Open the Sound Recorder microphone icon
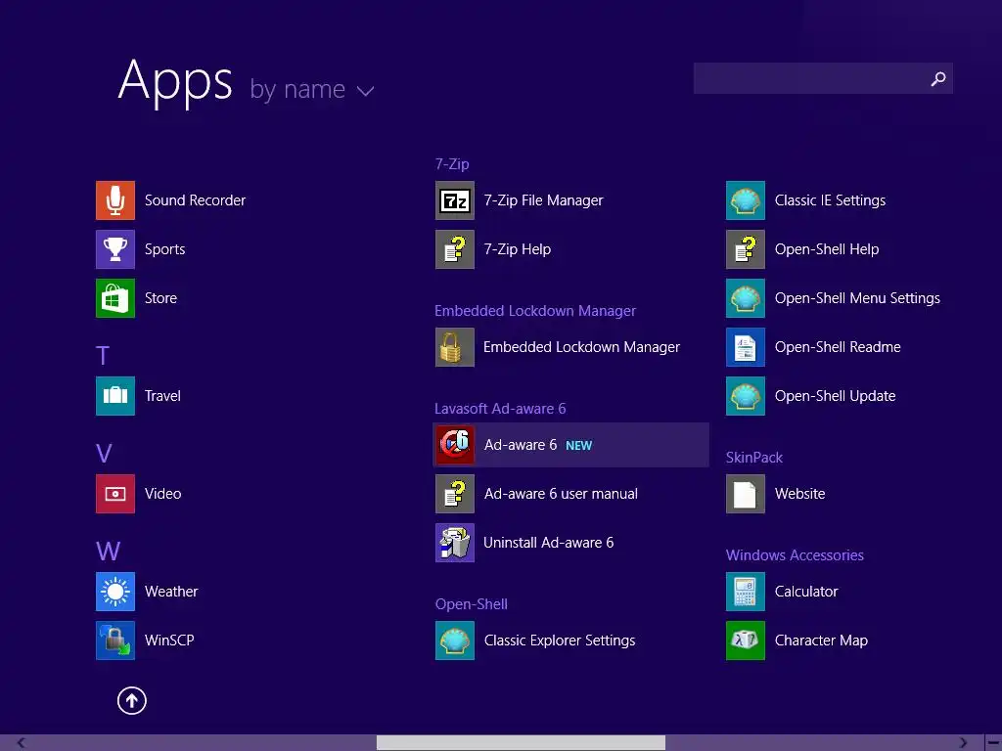Screen dimensions: 1002x751 pos(115,200)
